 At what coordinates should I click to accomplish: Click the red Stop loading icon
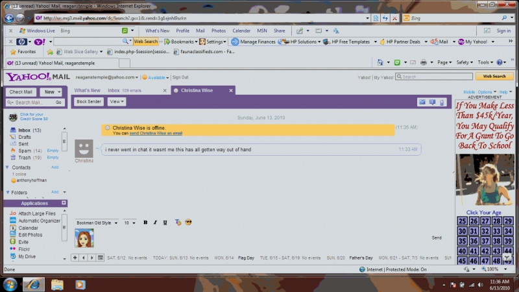394,18
